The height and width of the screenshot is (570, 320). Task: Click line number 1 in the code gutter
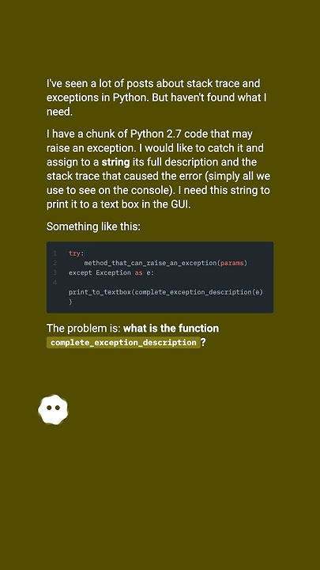pyautogui.click(x=55, y=253)
